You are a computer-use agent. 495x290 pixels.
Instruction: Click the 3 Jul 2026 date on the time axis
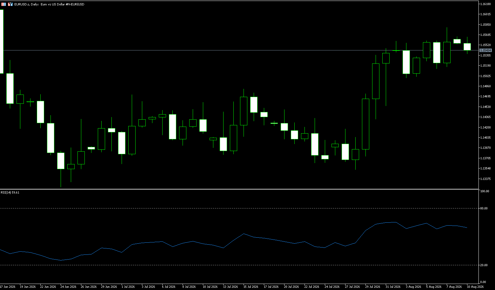pyautogui.click(x=149, y=287)
